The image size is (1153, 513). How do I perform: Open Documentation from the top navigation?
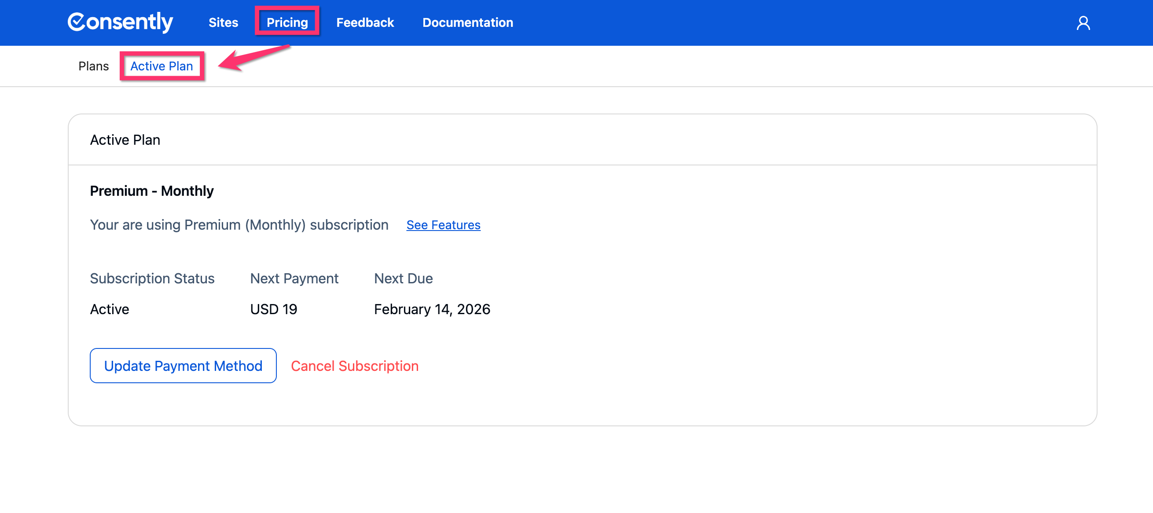click(467, 22)
